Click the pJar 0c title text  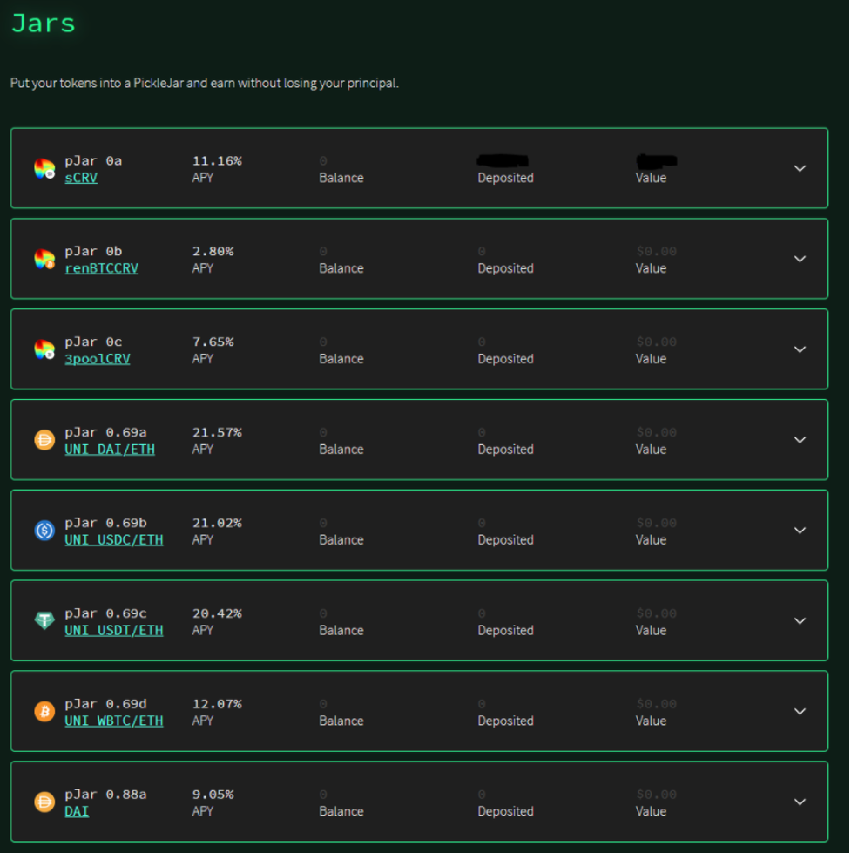click(93, 342)
